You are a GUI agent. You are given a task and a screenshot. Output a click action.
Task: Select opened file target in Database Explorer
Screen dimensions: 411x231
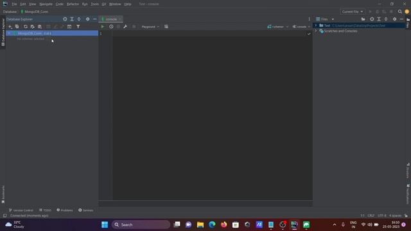click(x=65, y=19)
